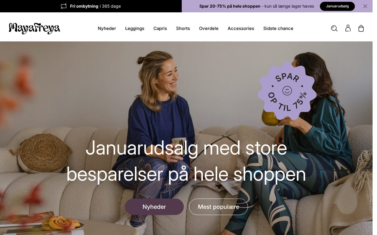Click the Spar op til 75% badge
The height and width of the screenshot is (235, 377).
287,91
